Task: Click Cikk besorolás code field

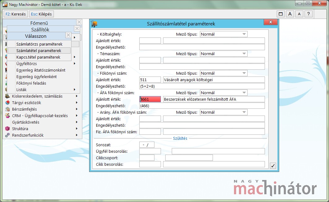Action: (x=150, y=165)
